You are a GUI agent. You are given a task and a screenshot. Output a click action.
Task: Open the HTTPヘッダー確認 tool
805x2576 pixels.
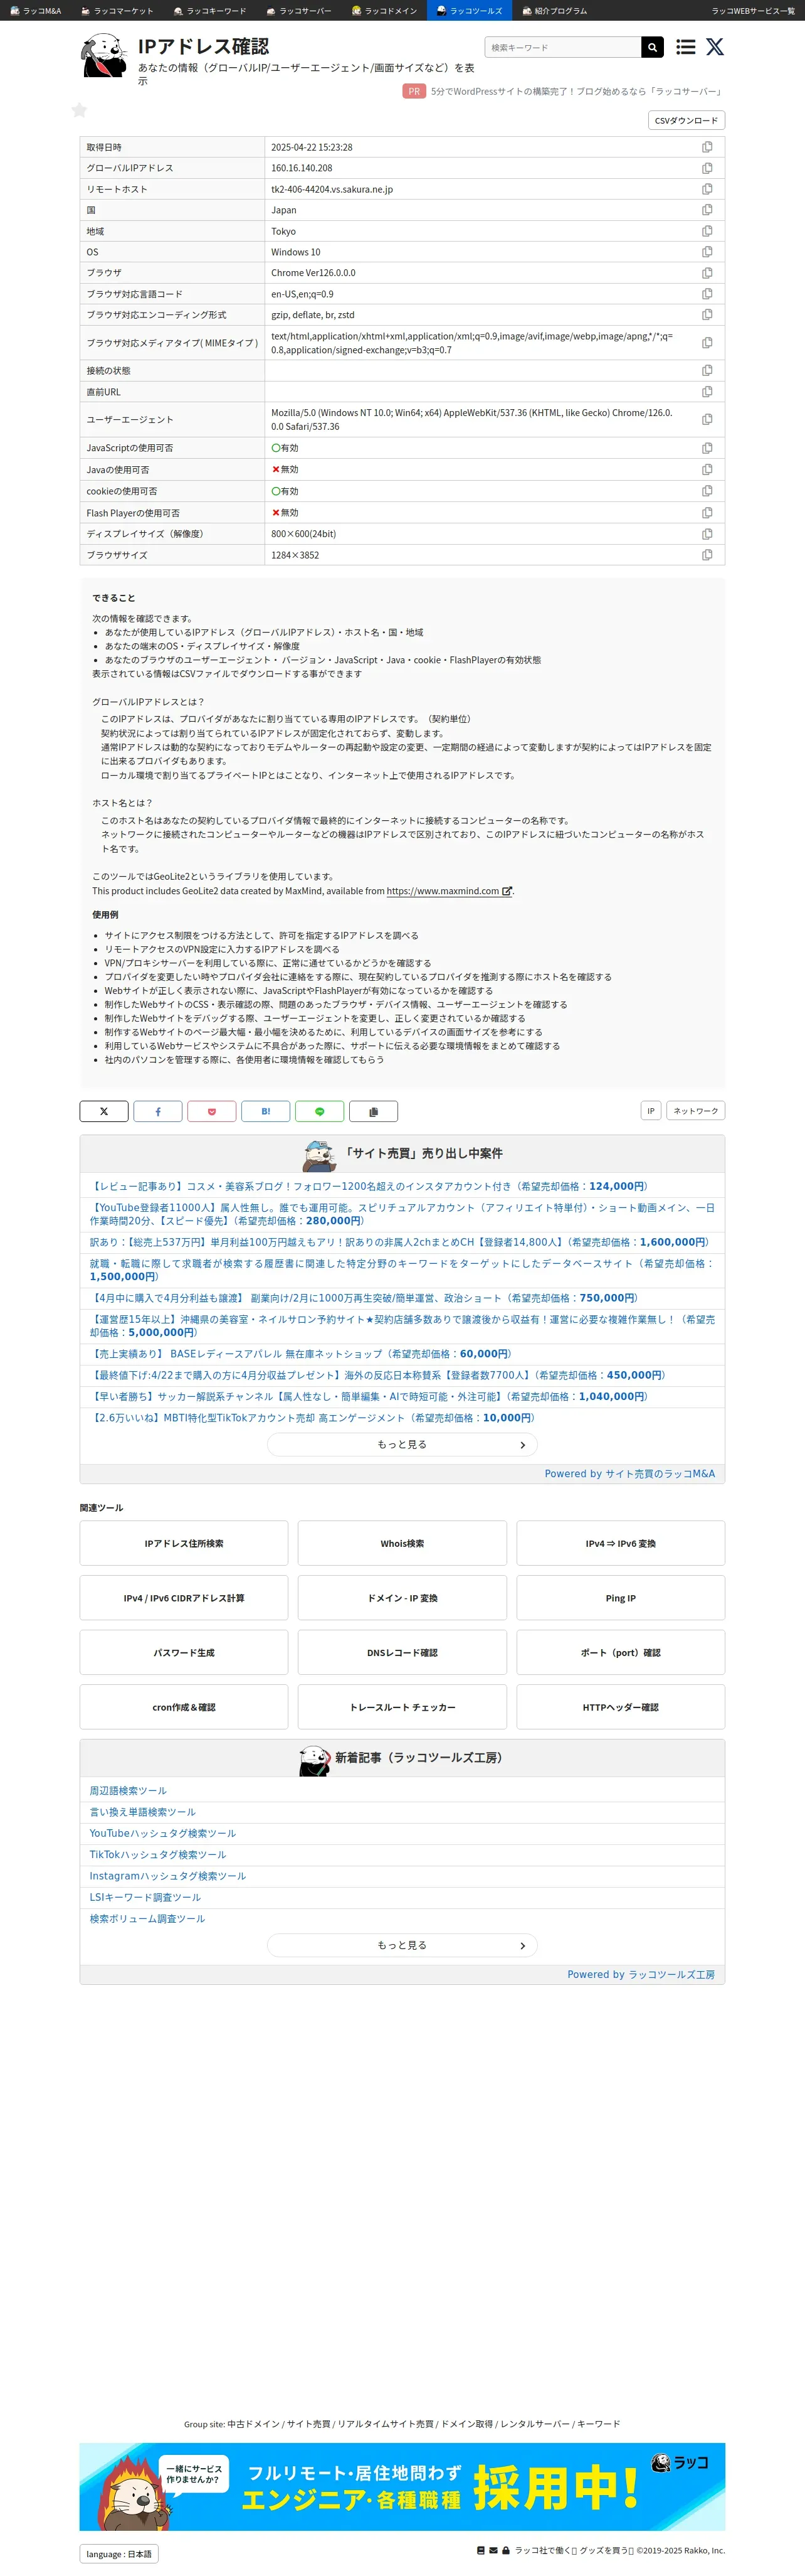620,1707
